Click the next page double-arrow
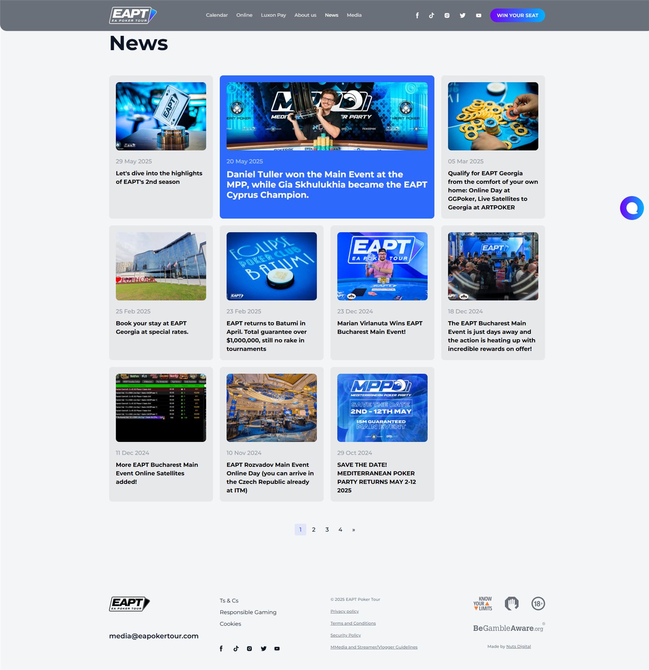 pos(354,530)
